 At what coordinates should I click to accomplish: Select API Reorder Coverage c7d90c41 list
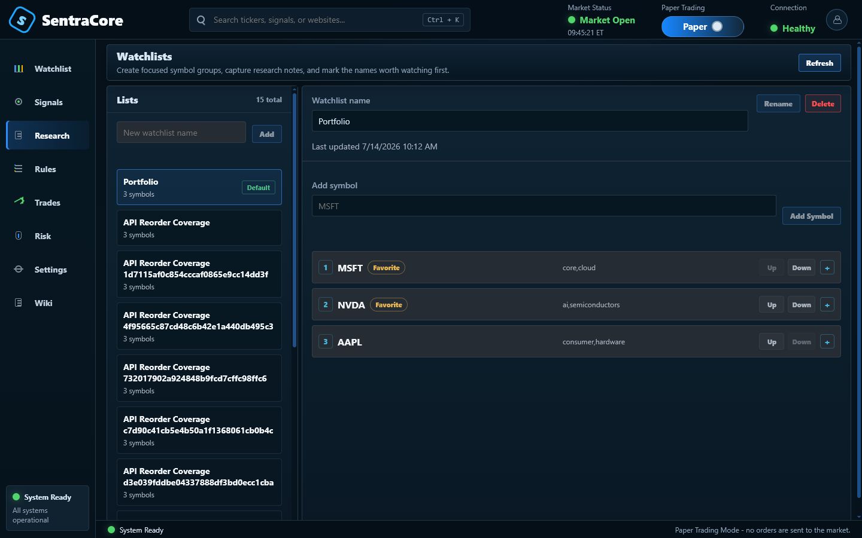[199, 430]
